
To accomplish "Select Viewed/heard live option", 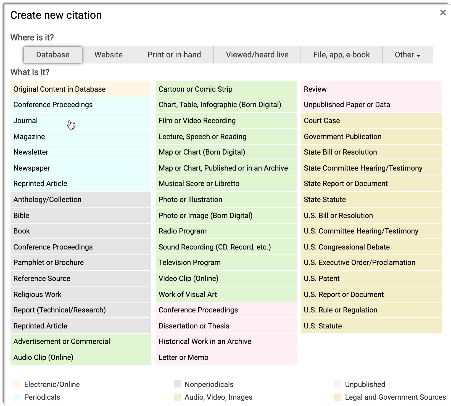I will (257, 55).
